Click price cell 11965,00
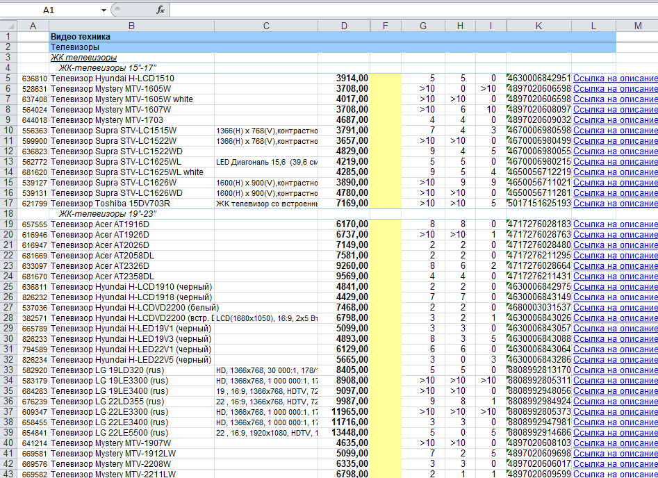 [x=344, y=411]
